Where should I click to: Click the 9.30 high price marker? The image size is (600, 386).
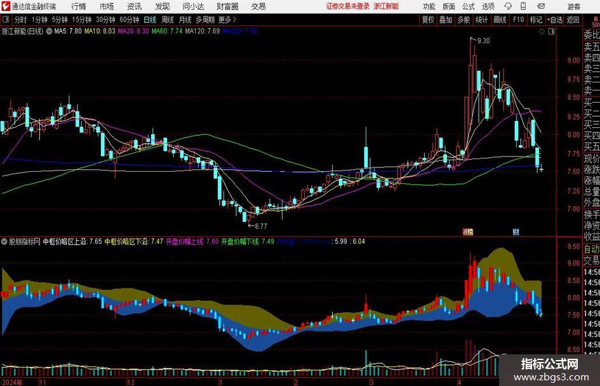pos(483,41)
